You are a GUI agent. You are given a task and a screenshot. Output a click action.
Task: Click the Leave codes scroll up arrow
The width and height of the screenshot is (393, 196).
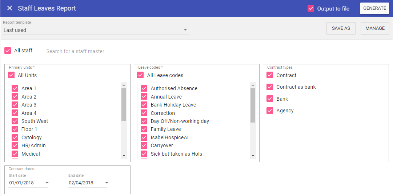point(253,85)
